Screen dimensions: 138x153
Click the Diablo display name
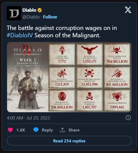click(x=29, y=10)
